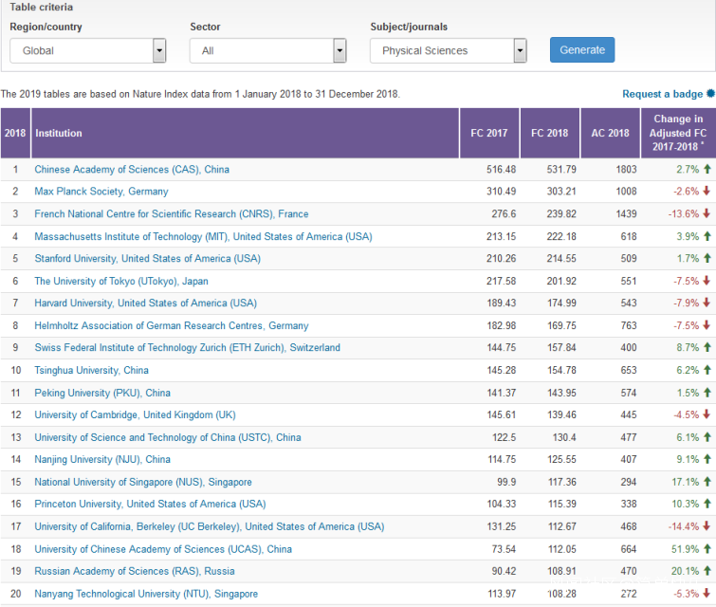Open National University of Singapore link
Viewport: 716px width, 607px height.
(143, 483)
